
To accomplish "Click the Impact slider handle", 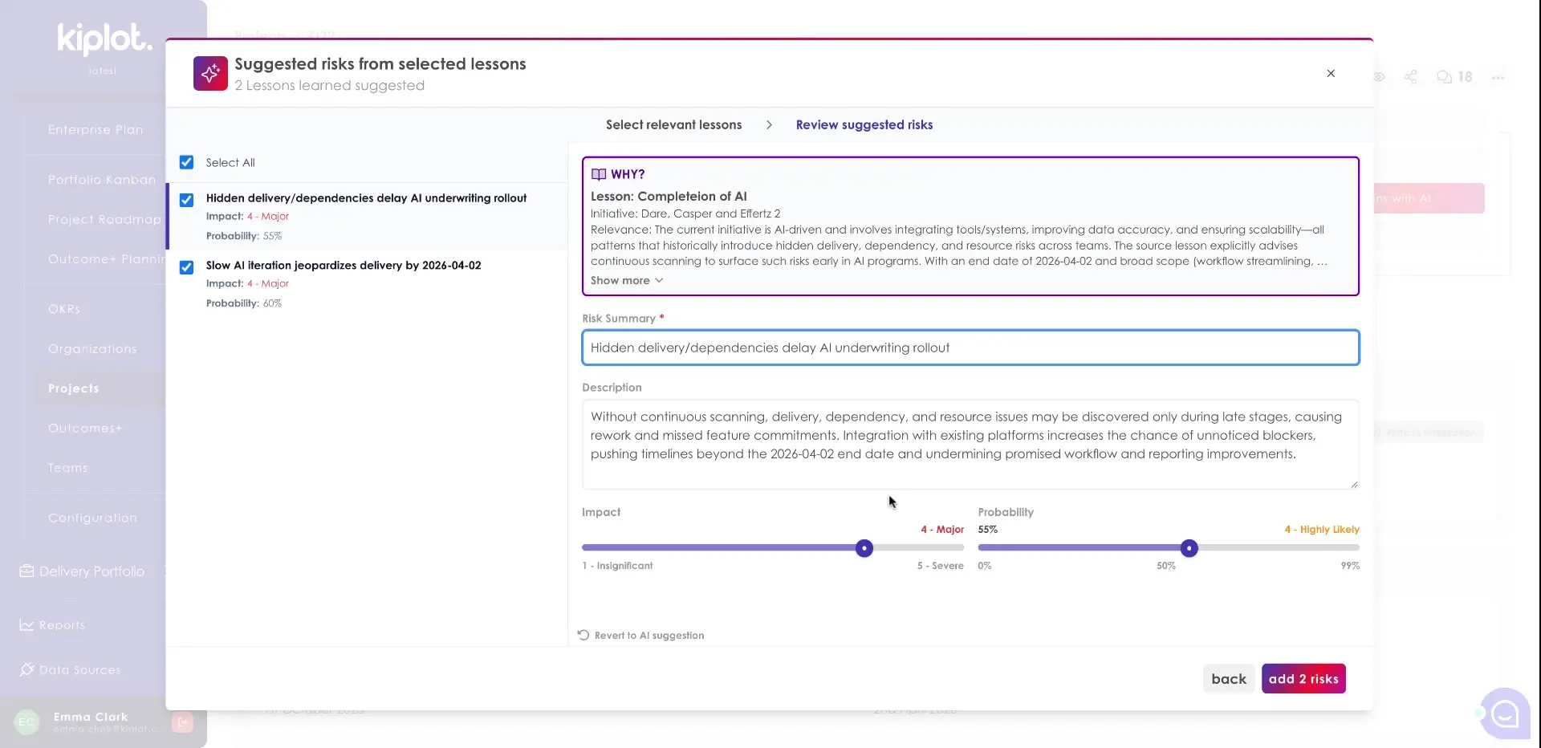I will pos(864,548).
